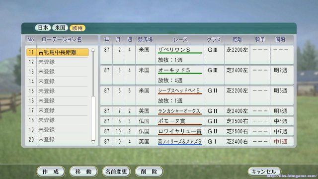Select unregistered rotation slot 20
The image size is (318, 179).
58,140
